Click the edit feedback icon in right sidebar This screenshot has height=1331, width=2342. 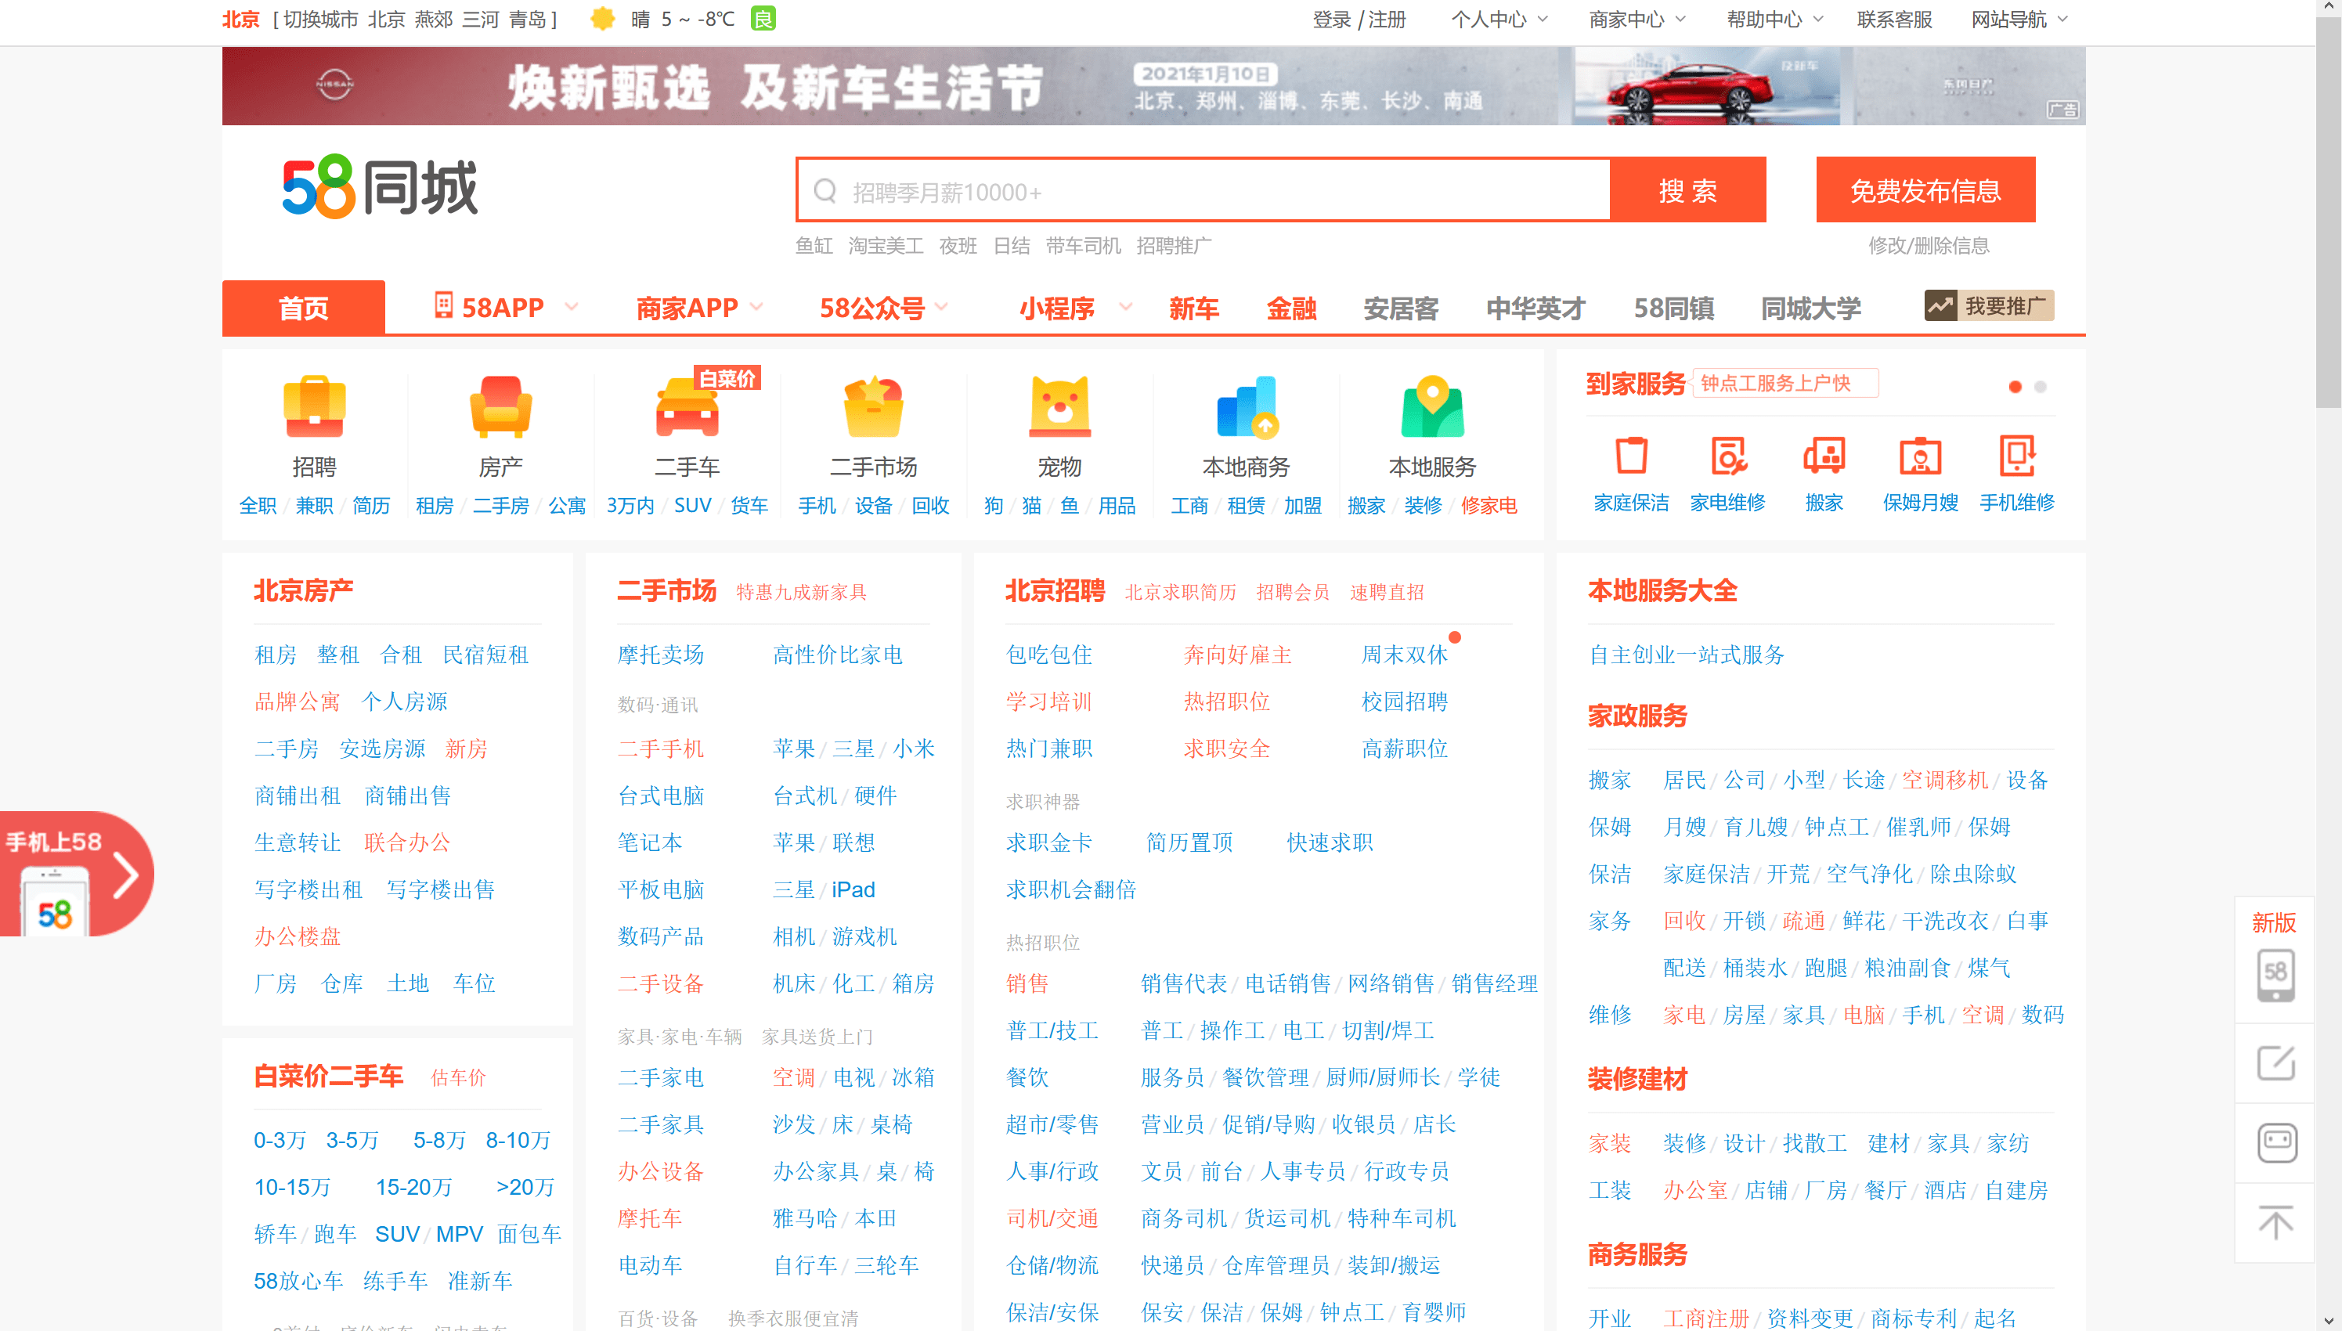(x=2275, y=1063)
